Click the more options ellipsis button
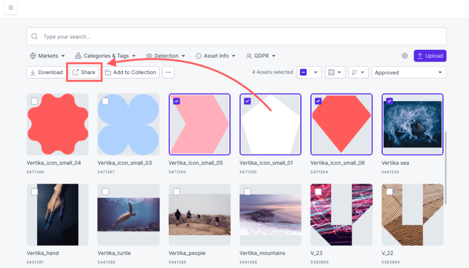 coord(168,72)
